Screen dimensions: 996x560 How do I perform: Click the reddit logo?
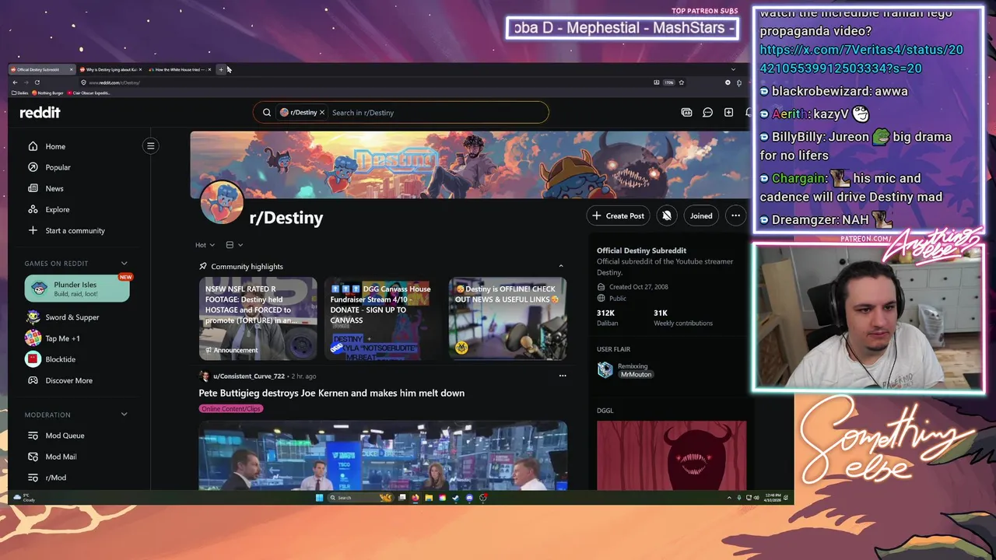click(x=40, y=113)
